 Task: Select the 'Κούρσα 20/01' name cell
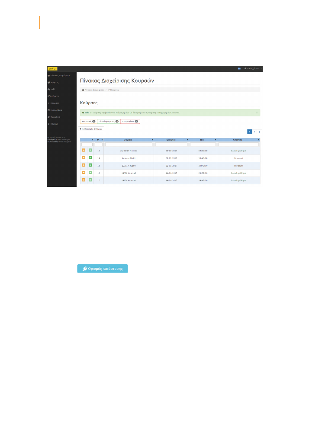pos(129,158)
